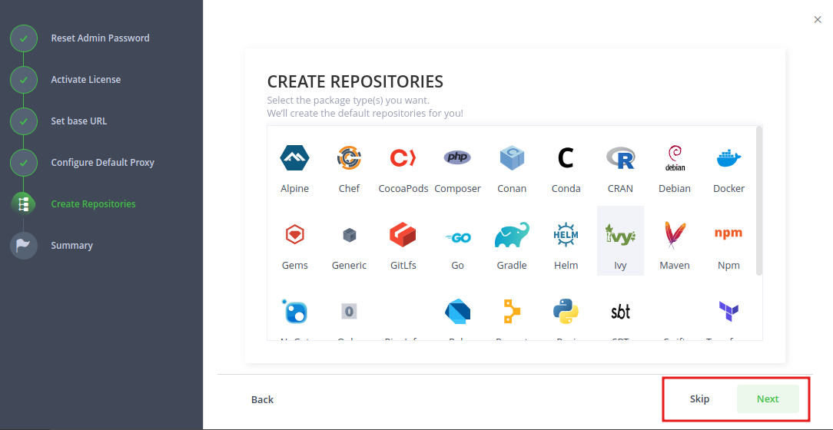The height and width of the screenshot is (430, 833).
Task: Close the onboarding wizard
Action: click(818, 20)
